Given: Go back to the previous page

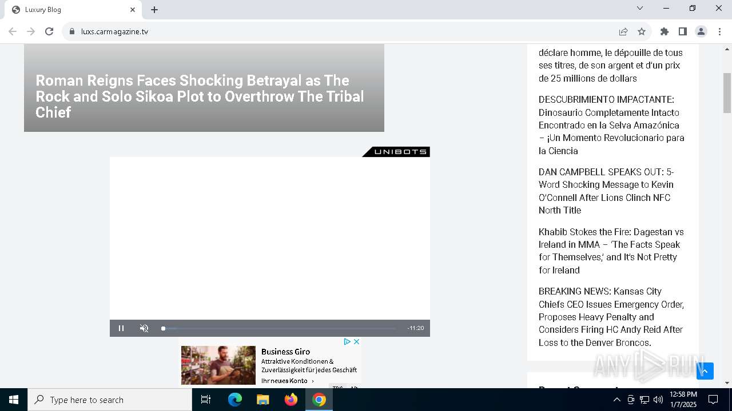Looking at the screenshot, I should click(13, 31).
